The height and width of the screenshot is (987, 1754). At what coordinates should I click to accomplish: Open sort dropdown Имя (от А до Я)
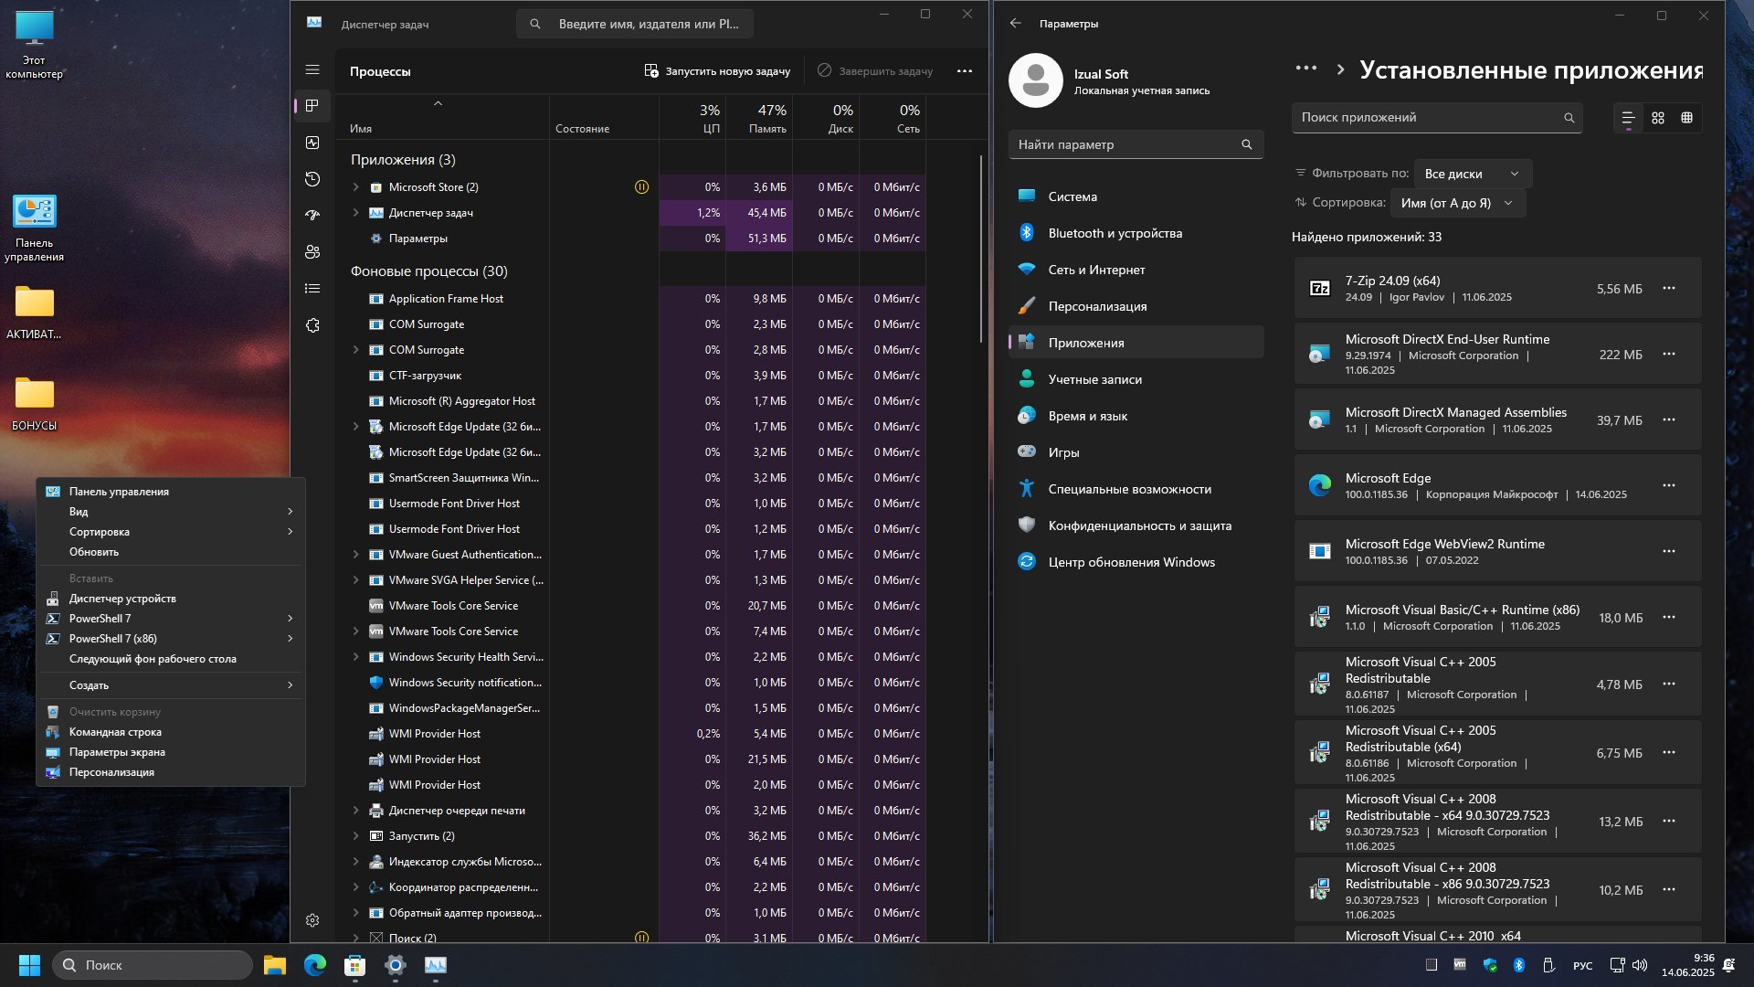click(1457, 203)
